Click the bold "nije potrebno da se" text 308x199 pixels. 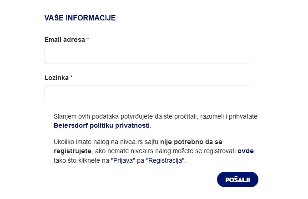(x=192, y=142)
